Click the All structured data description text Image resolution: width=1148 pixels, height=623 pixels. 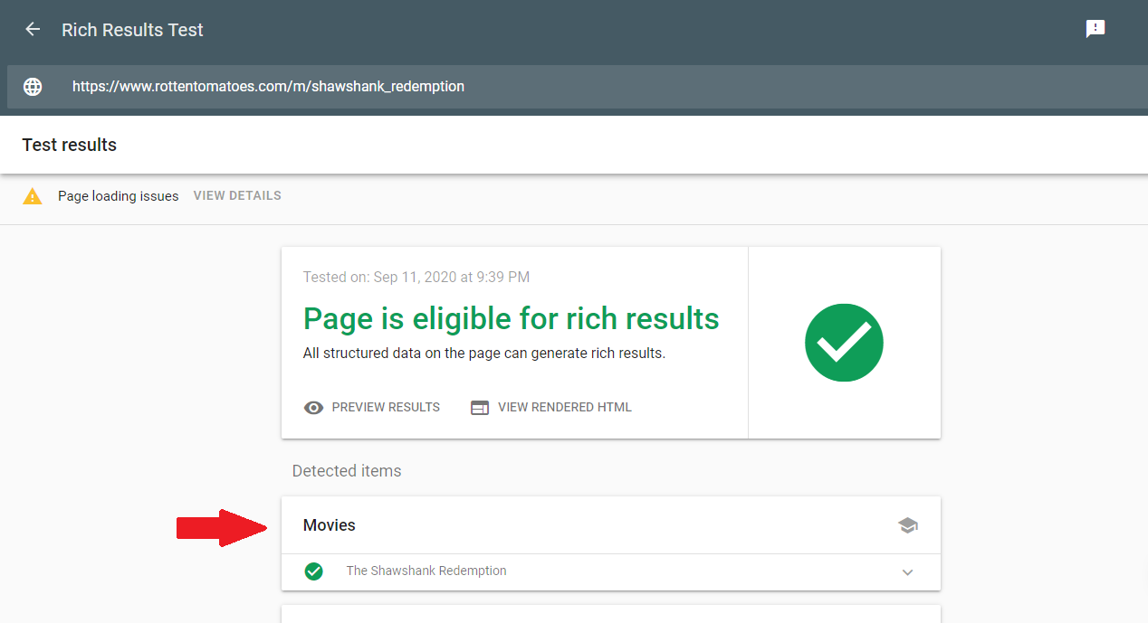[x=484, y=353]
